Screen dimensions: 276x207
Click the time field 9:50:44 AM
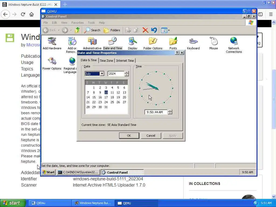point(156,112)
